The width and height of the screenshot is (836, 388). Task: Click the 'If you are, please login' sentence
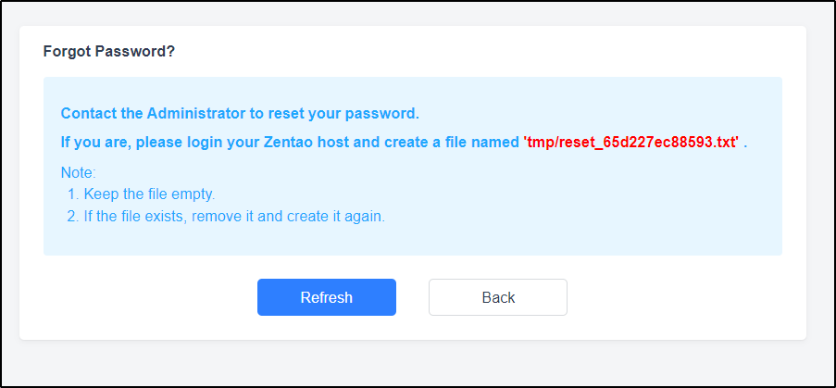[x=405, y=143]
